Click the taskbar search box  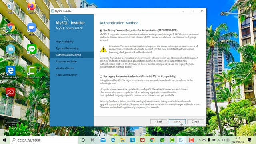(44, 140)
